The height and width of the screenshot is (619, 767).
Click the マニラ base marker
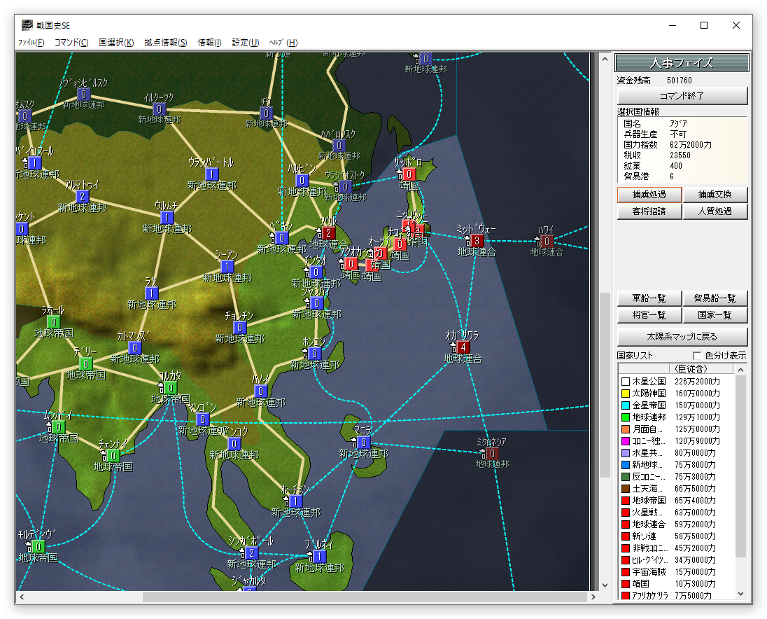click(x=363, y=443)
